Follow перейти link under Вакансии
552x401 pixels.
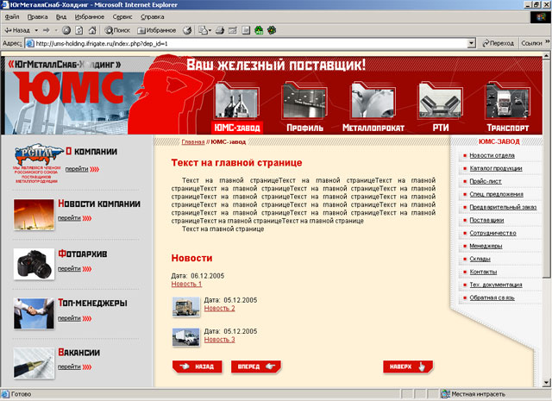pyautogui.click(x=69, y=367)
